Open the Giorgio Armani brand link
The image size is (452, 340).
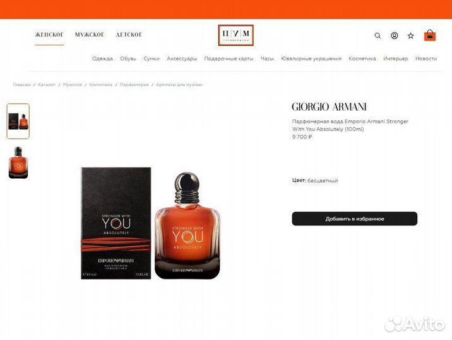tap(329, 107)
